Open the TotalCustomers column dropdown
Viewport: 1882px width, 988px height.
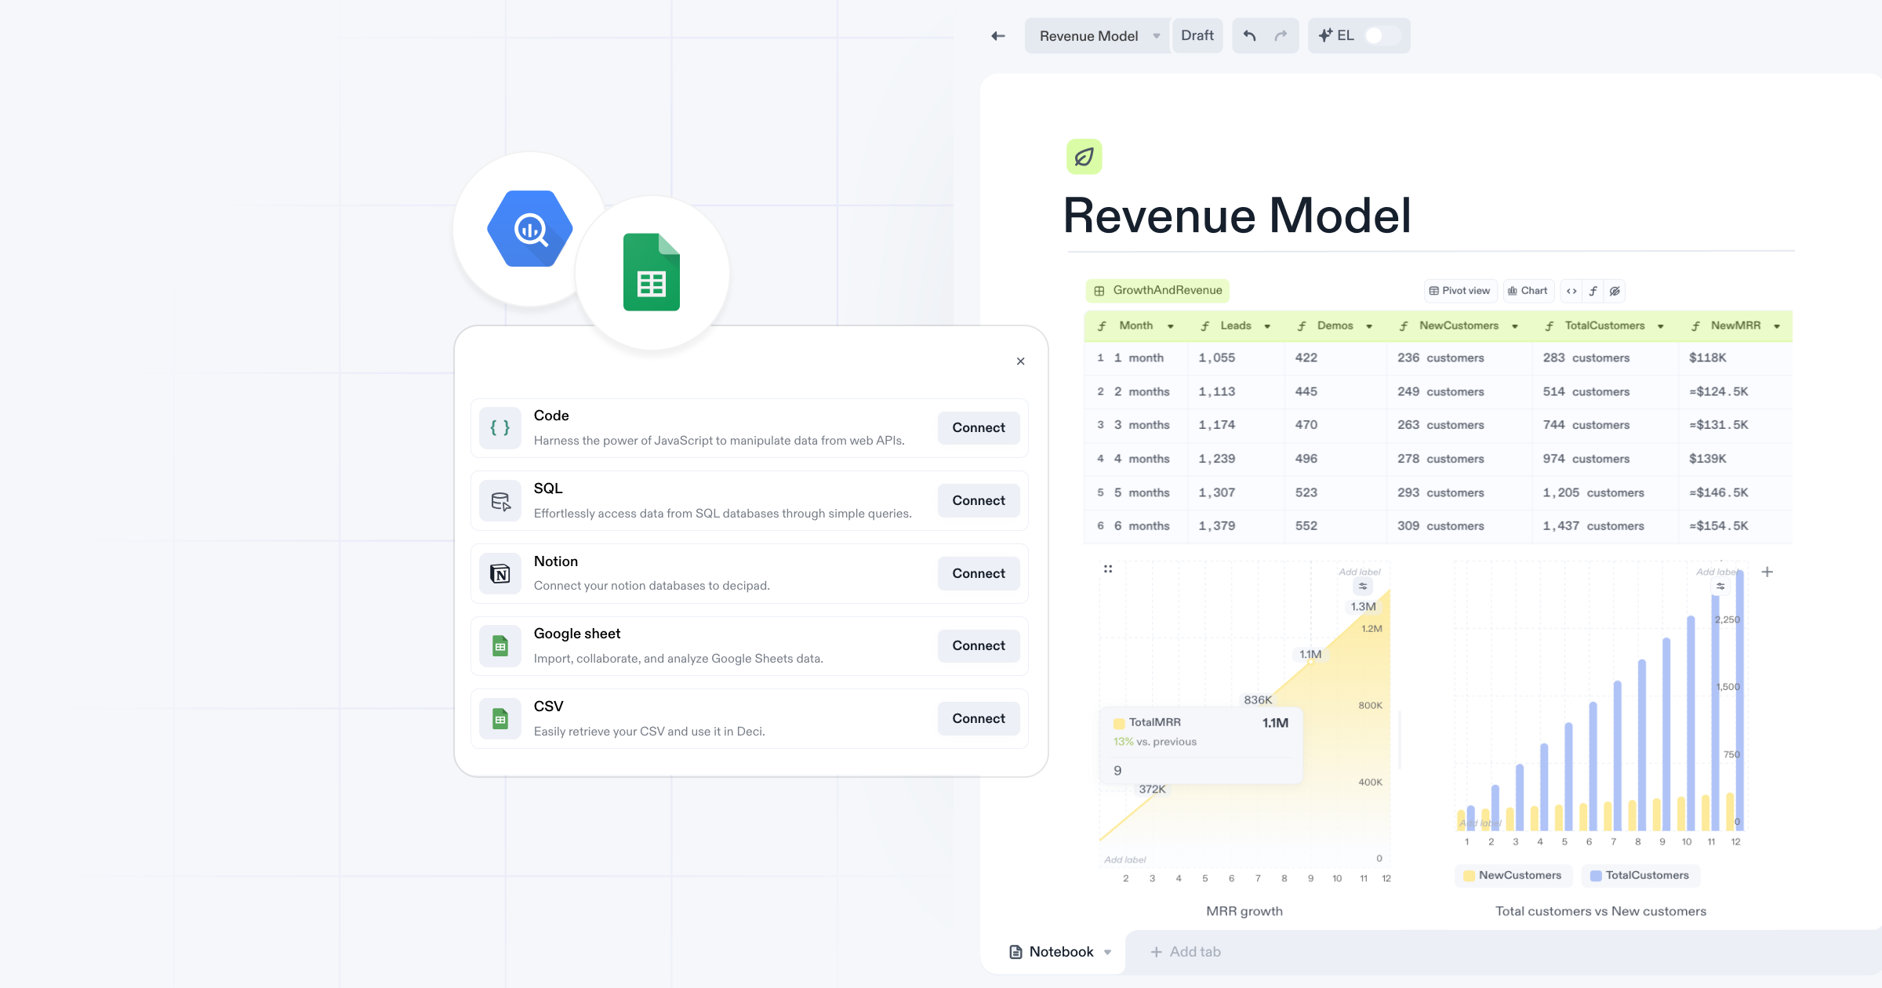pos(1661,326)
